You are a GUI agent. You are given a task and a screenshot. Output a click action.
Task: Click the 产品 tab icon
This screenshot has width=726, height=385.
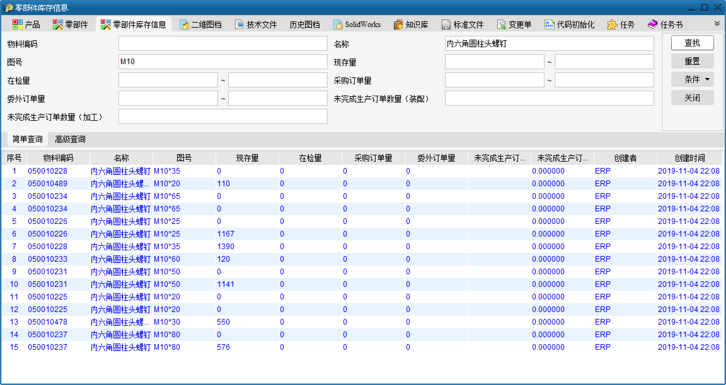[17, 25]
